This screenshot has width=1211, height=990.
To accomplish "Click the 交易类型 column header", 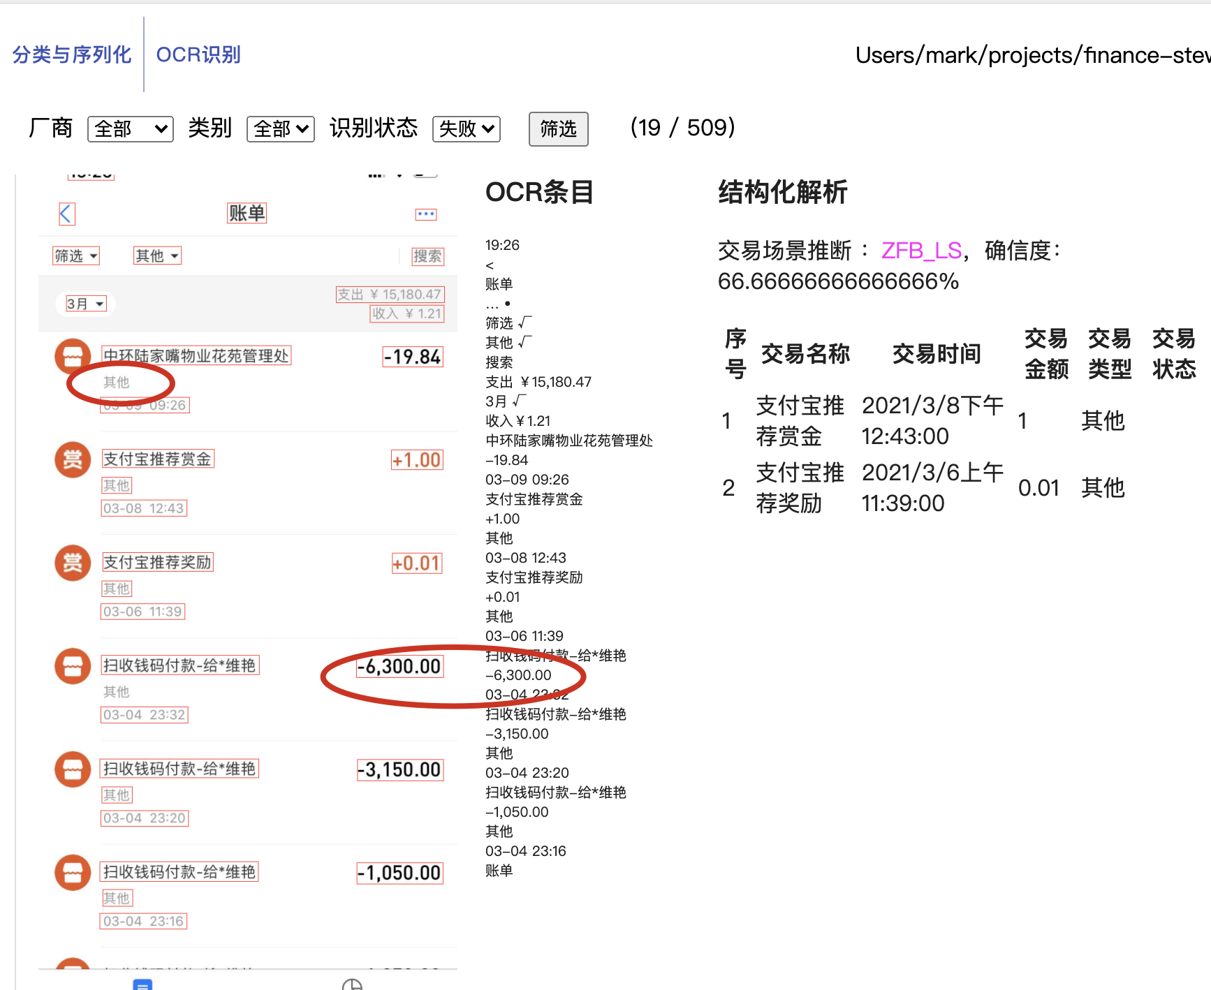I will coord(1110,354).
